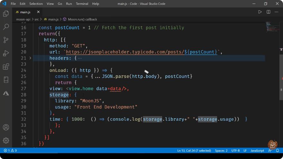
Task: Change indentation via Spaces: 2
Action: tap(221, 150)
